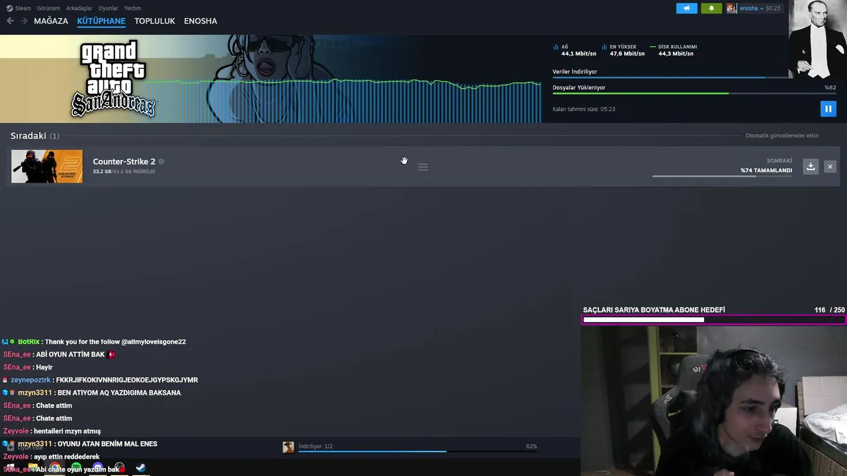
Task: Click the Kalan tahmini süre text
Action: (584, 109)
